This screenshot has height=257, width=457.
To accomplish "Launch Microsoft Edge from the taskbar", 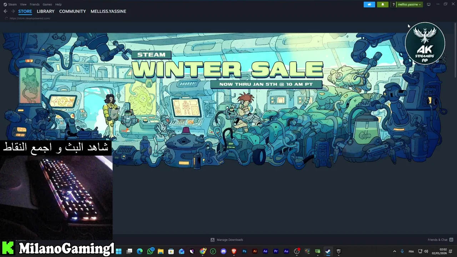I will pos(140,251).
